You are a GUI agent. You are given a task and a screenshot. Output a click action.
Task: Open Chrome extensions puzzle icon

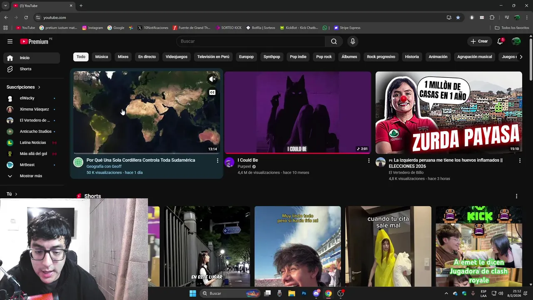click(492, 17)
